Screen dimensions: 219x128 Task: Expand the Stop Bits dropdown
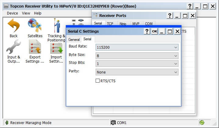137,64
